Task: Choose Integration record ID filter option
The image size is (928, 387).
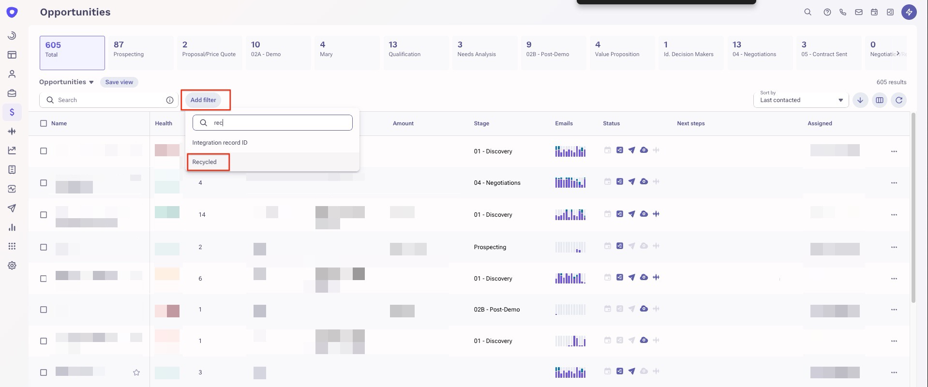Action: point(272,143)
